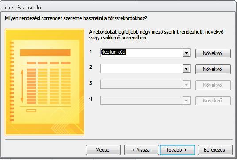Image resolution: width=237 pixels, height=160 pixels.
Task: Toggle the Növekvő button for sort field 2
Action: pyautogui.click(x=213, y=69)
